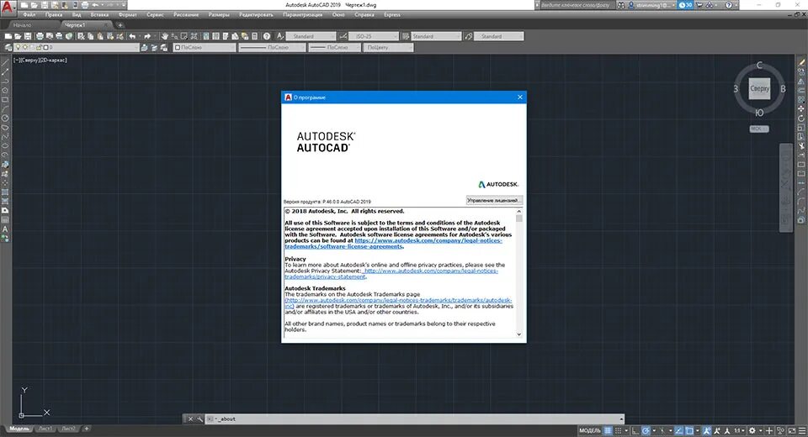Toggle Ortho mode in status bar
Screen dimensions: 808x437
(635, 430)
